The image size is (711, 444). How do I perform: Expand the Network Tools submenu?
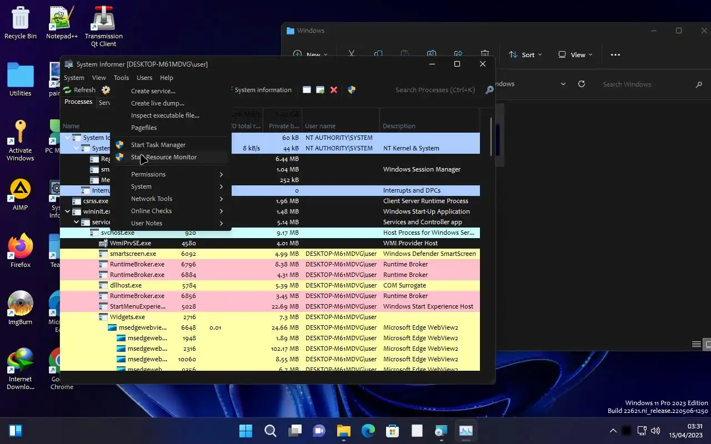pyautogui.click(x=171, y=199)
